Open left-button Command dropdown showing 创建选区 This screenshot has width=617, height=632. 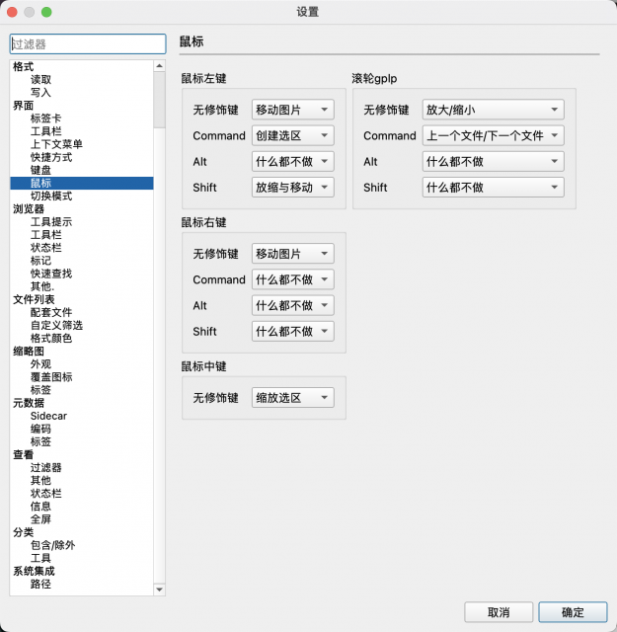coord(293,135)
